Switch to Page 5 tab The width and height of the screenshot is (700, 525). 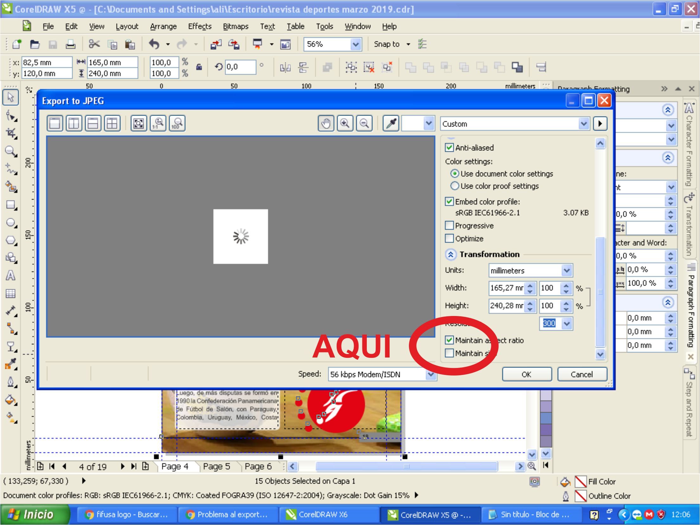point(216,466)
